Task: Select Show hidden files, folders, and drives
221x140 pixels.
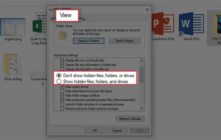Action: (x=59, y=82)
